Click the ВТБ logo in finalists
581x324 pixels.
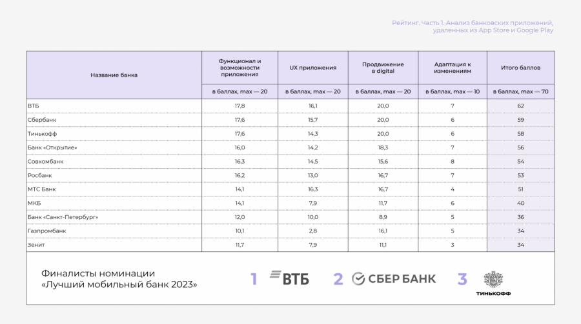coord(289,278)
